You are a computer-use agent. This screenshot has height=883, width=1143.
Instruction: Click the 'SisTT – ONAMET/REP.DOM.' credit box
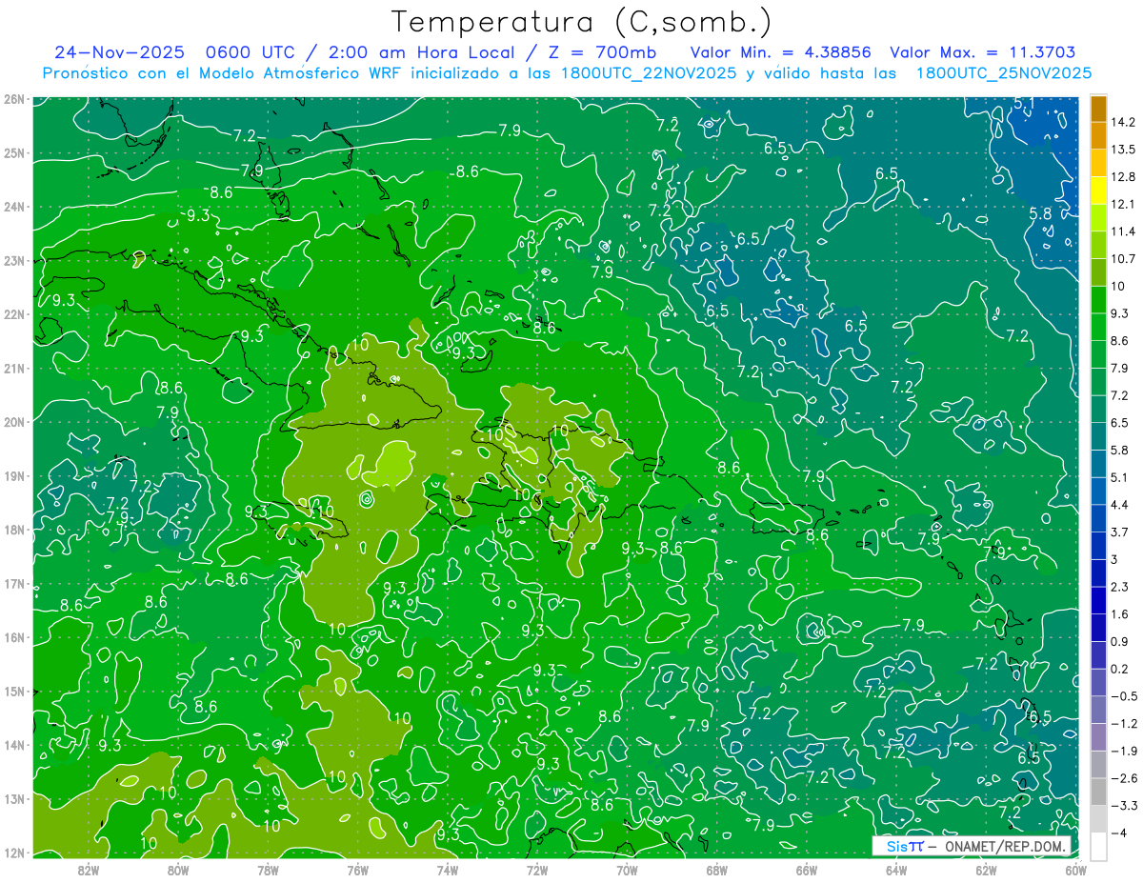(973, 846)
